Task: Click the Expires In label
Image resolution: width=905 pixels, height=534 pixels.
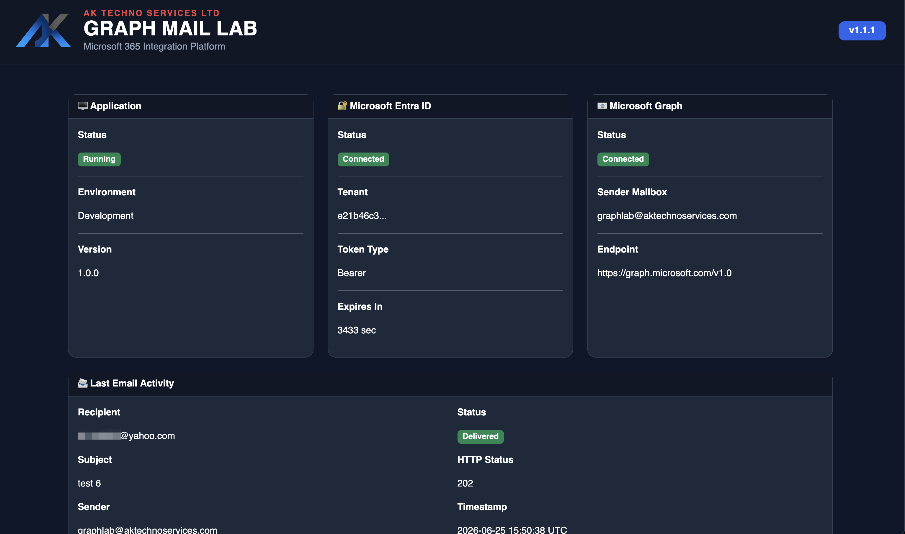Action: tap(360, 307)
